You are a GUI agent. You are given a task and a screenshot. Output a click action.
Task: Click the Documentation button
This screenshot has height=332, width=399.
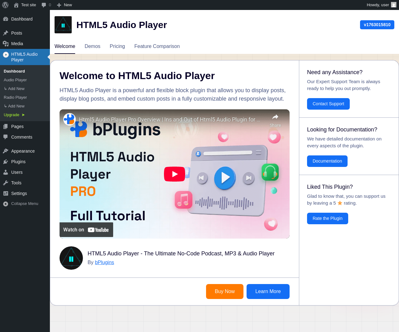pyautogui.click(x=327, y=161)
